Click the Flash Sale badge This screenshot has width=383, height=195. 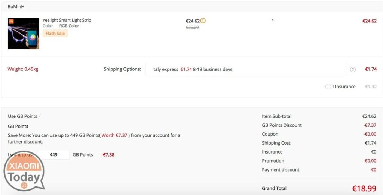[x=55, y=33]
